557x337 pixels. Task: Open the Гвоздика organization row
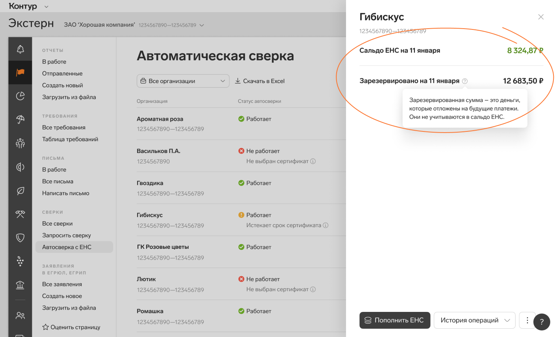tap(241, 188)
